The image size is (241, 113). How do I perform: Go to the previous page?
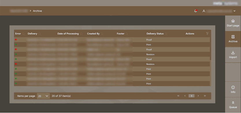tap(185, 96)
